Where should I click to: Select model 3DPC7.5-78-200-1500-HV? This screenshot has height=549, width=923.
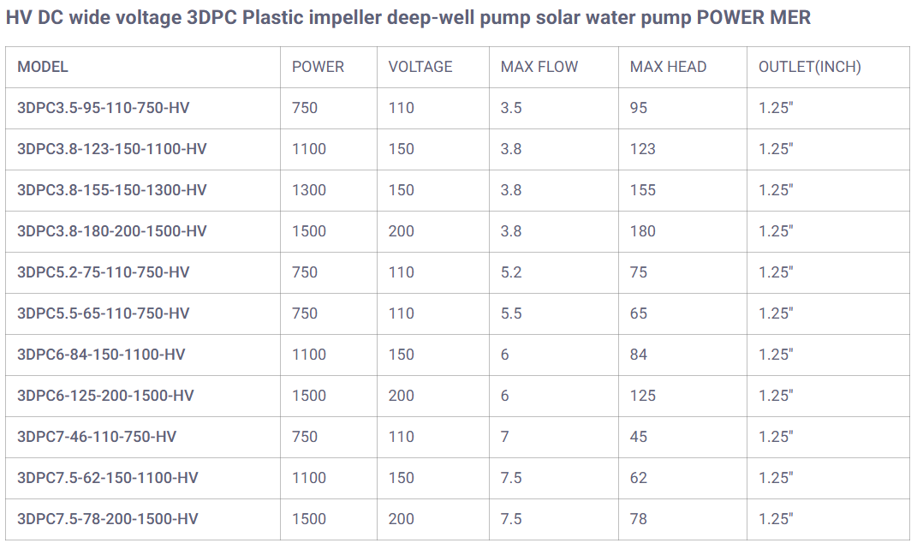coord(108,519)
